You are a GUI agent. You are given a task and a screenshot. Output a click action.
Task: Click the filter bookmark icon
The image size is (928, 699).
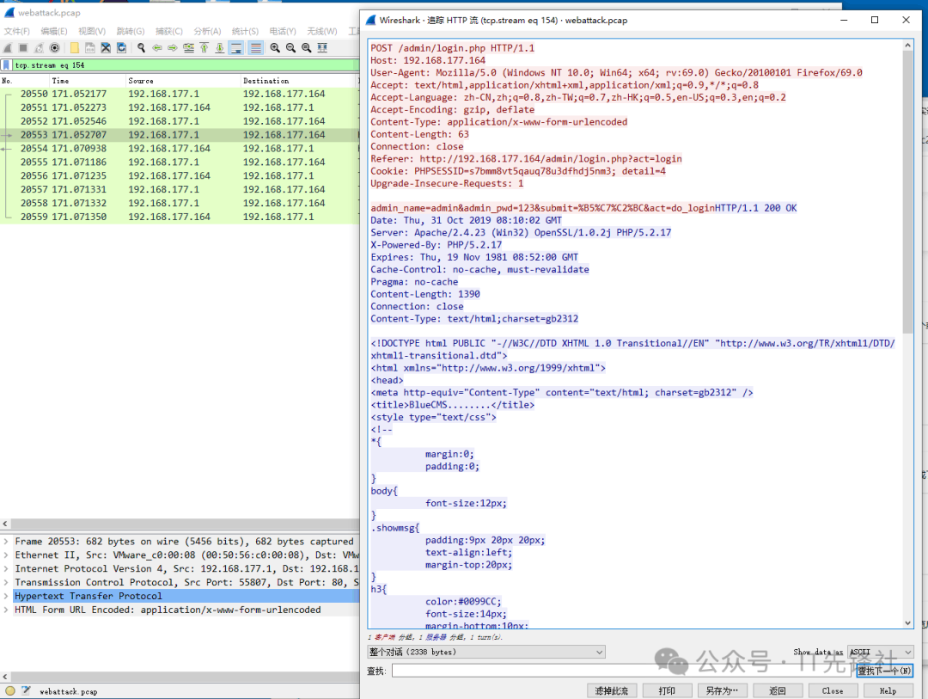7,65
